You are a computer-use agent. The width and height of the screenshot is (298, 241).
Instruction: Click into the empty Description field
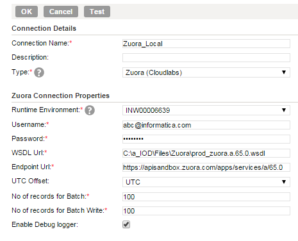tap(206, 58)
